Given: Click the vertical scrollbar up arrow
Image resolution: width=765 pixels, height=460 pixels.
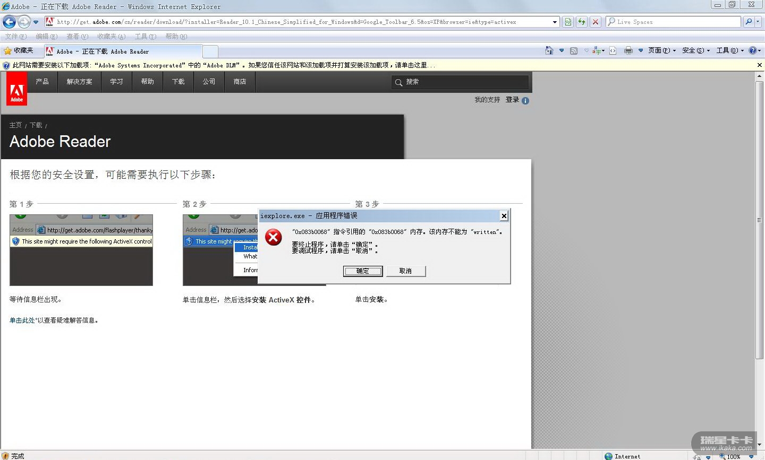Looking at the screenshot, I should pos(760,76).
